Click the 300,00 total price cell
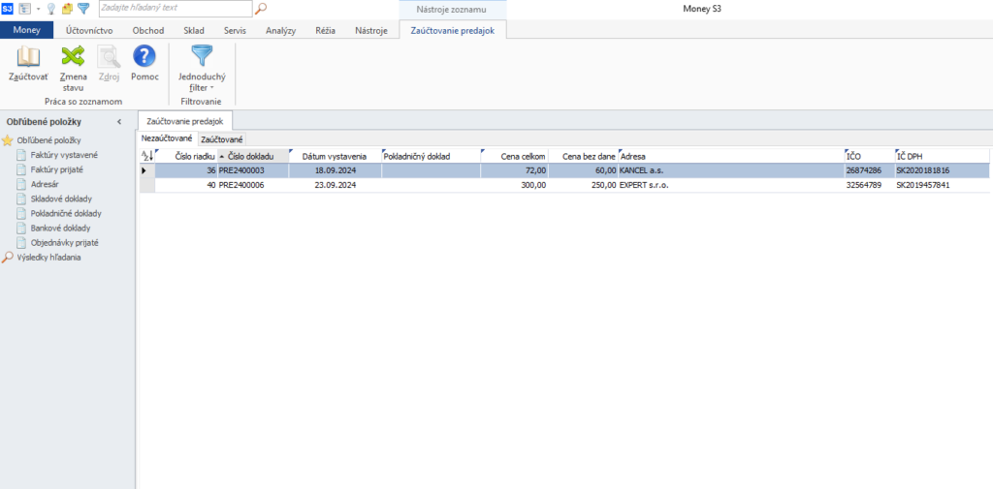 click(x=514, y=185)
